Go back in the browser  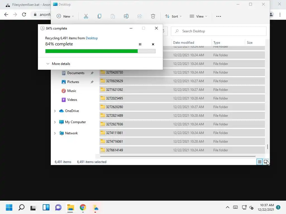coord(6,14)
